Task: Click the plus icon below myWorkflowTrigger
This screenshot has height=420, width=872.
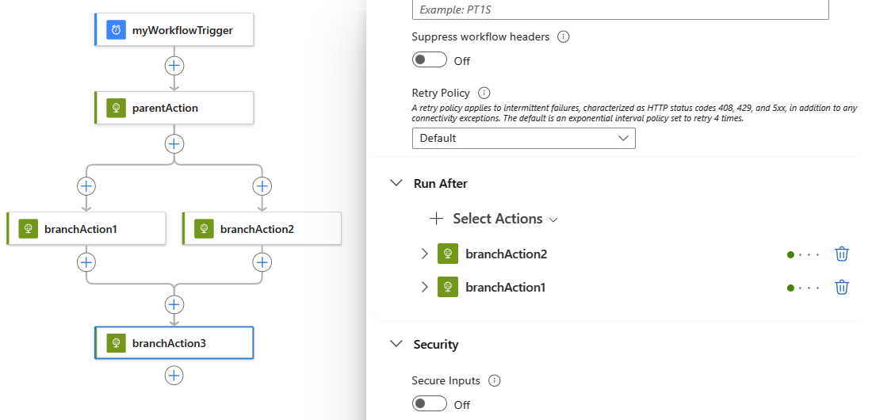Action: click(x=174, y=65)
